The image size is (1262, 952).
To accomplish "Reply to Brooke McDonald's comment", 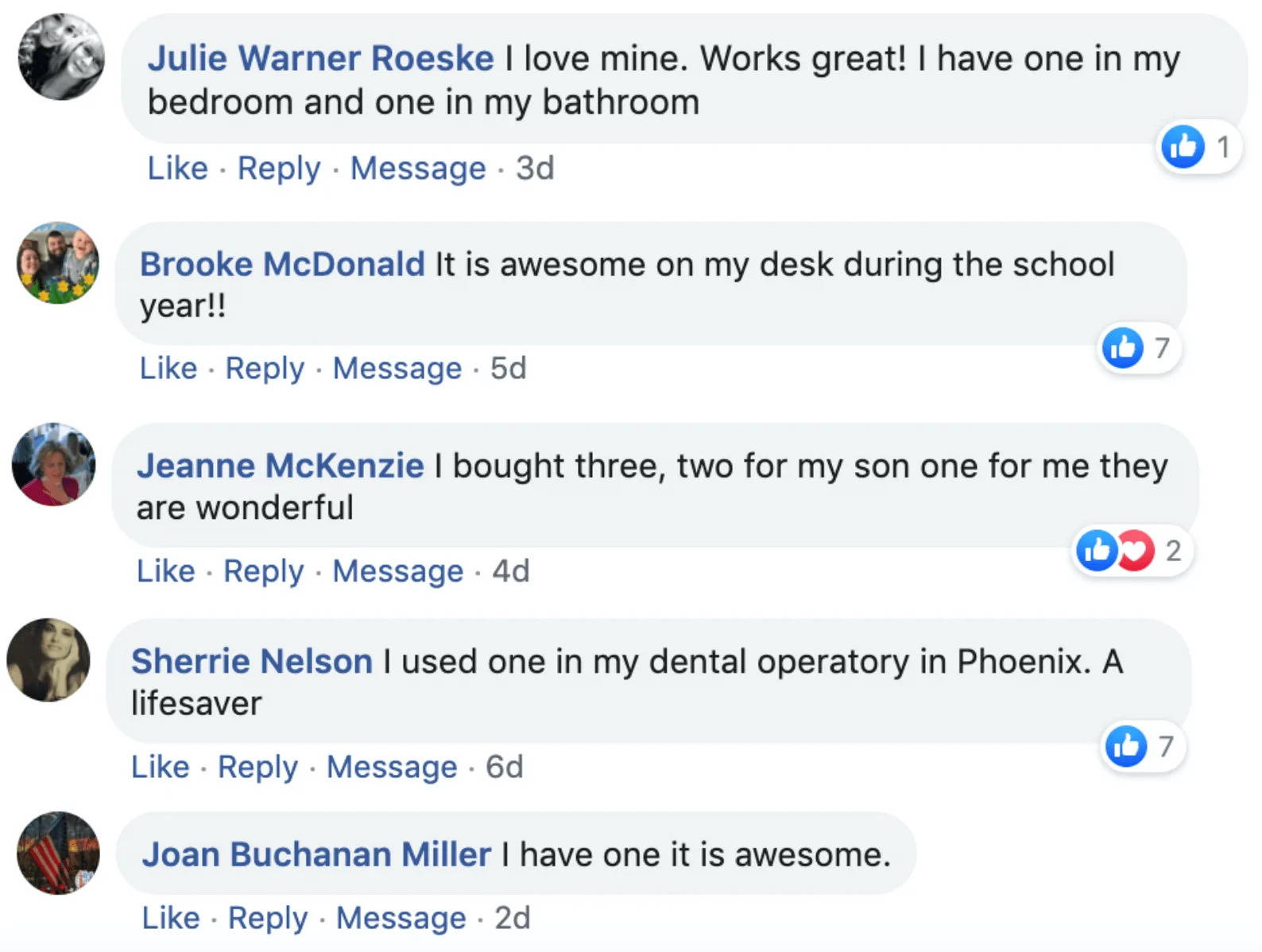I will pos(265,369).
